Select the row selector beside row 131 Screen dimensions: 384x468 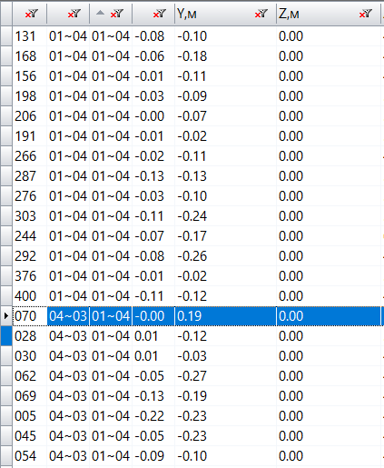click(6, 36)
